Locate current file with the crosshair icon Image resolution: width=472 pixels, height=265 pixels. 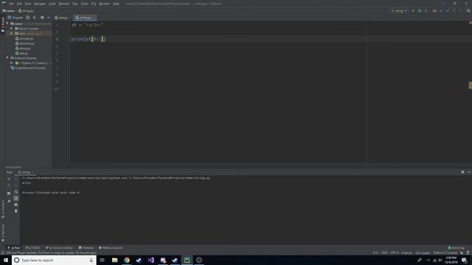(x=28, y=18)
